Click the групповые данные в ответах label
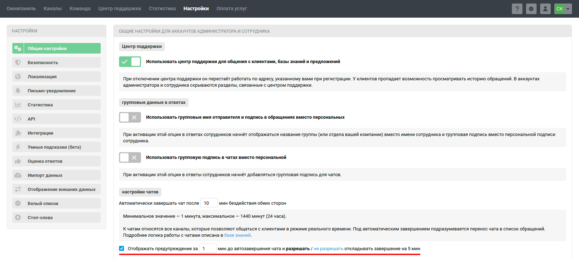 coord(154,103)
